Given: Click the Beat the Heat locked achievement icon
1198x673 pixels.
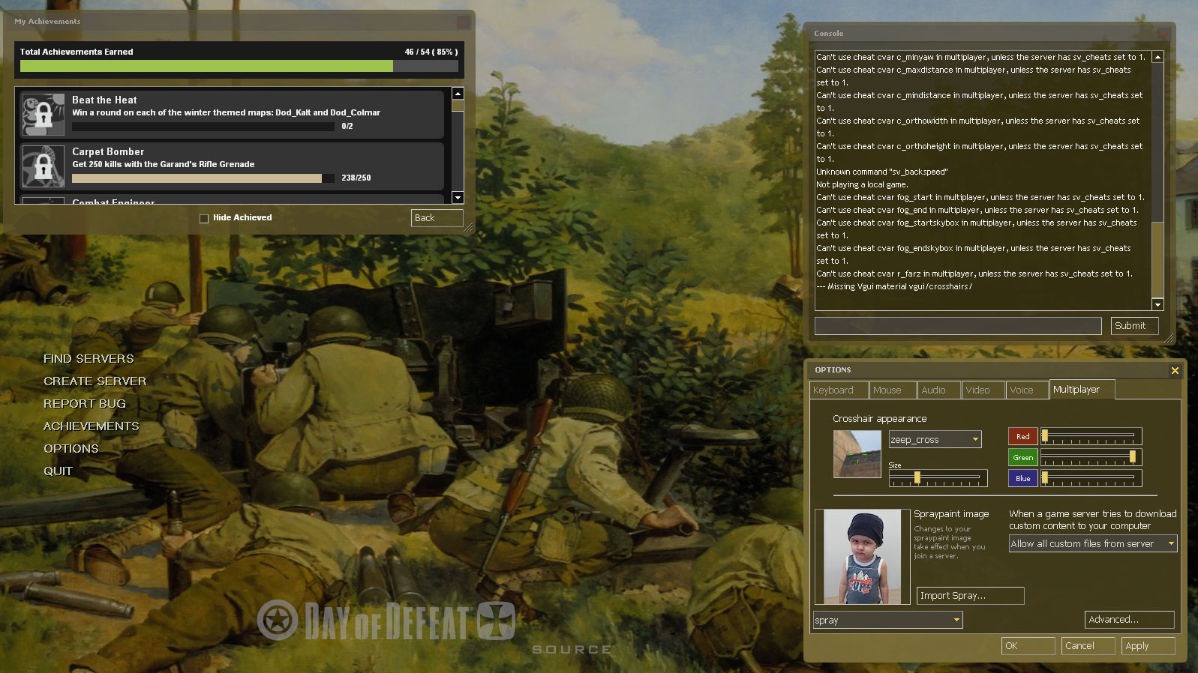Looking at the screenshot, I should click(44, 114).
